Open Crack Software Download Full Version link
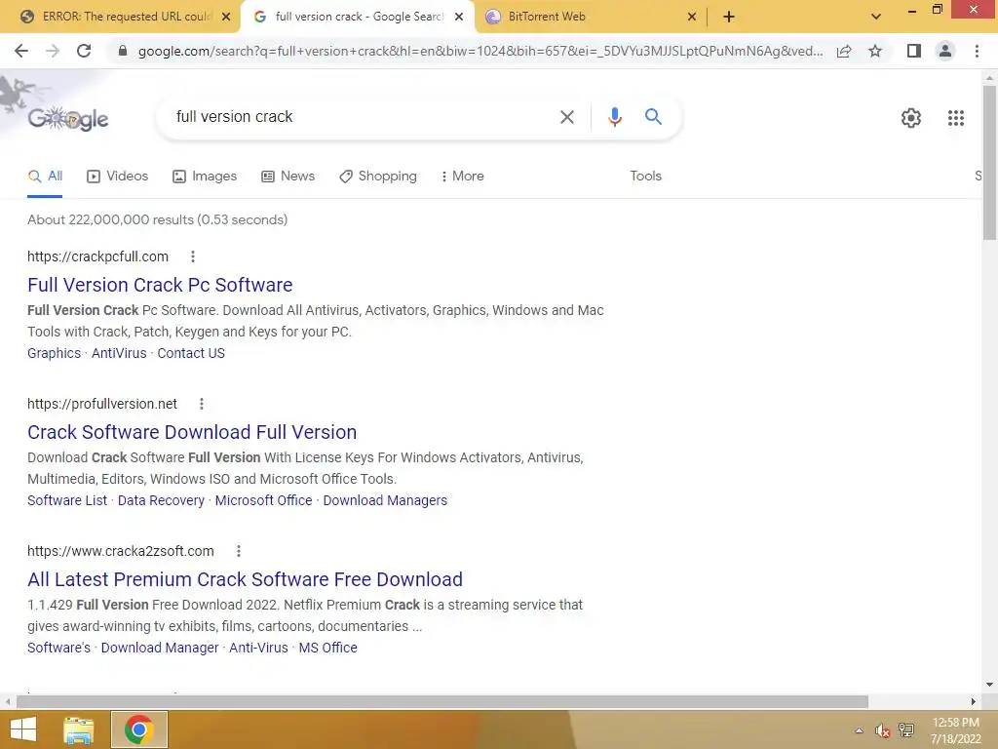Image resolution: width=998 pixels, height=749 pixels. click(x=192, y=432)
